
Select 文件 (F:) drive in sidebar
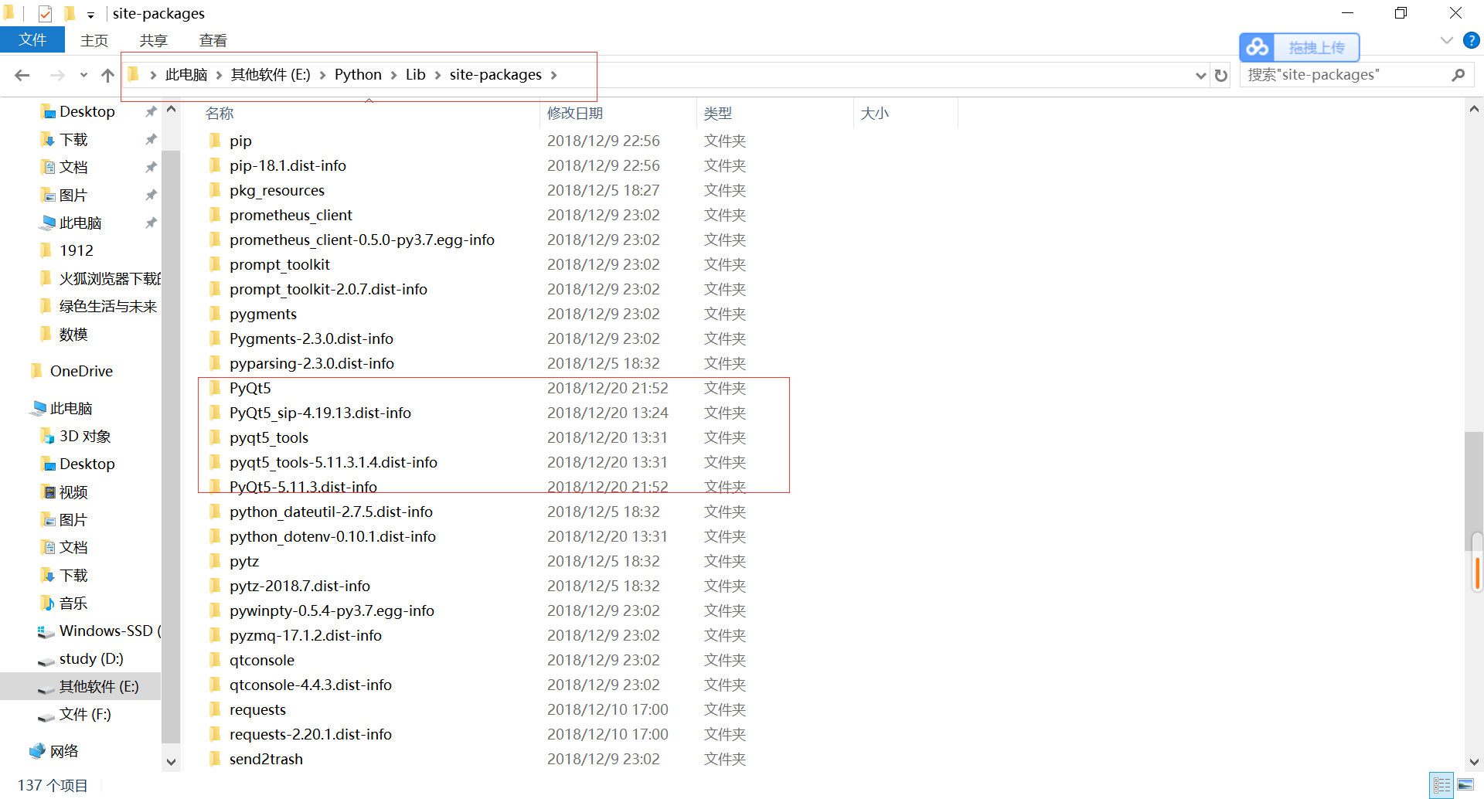point(85,715)
